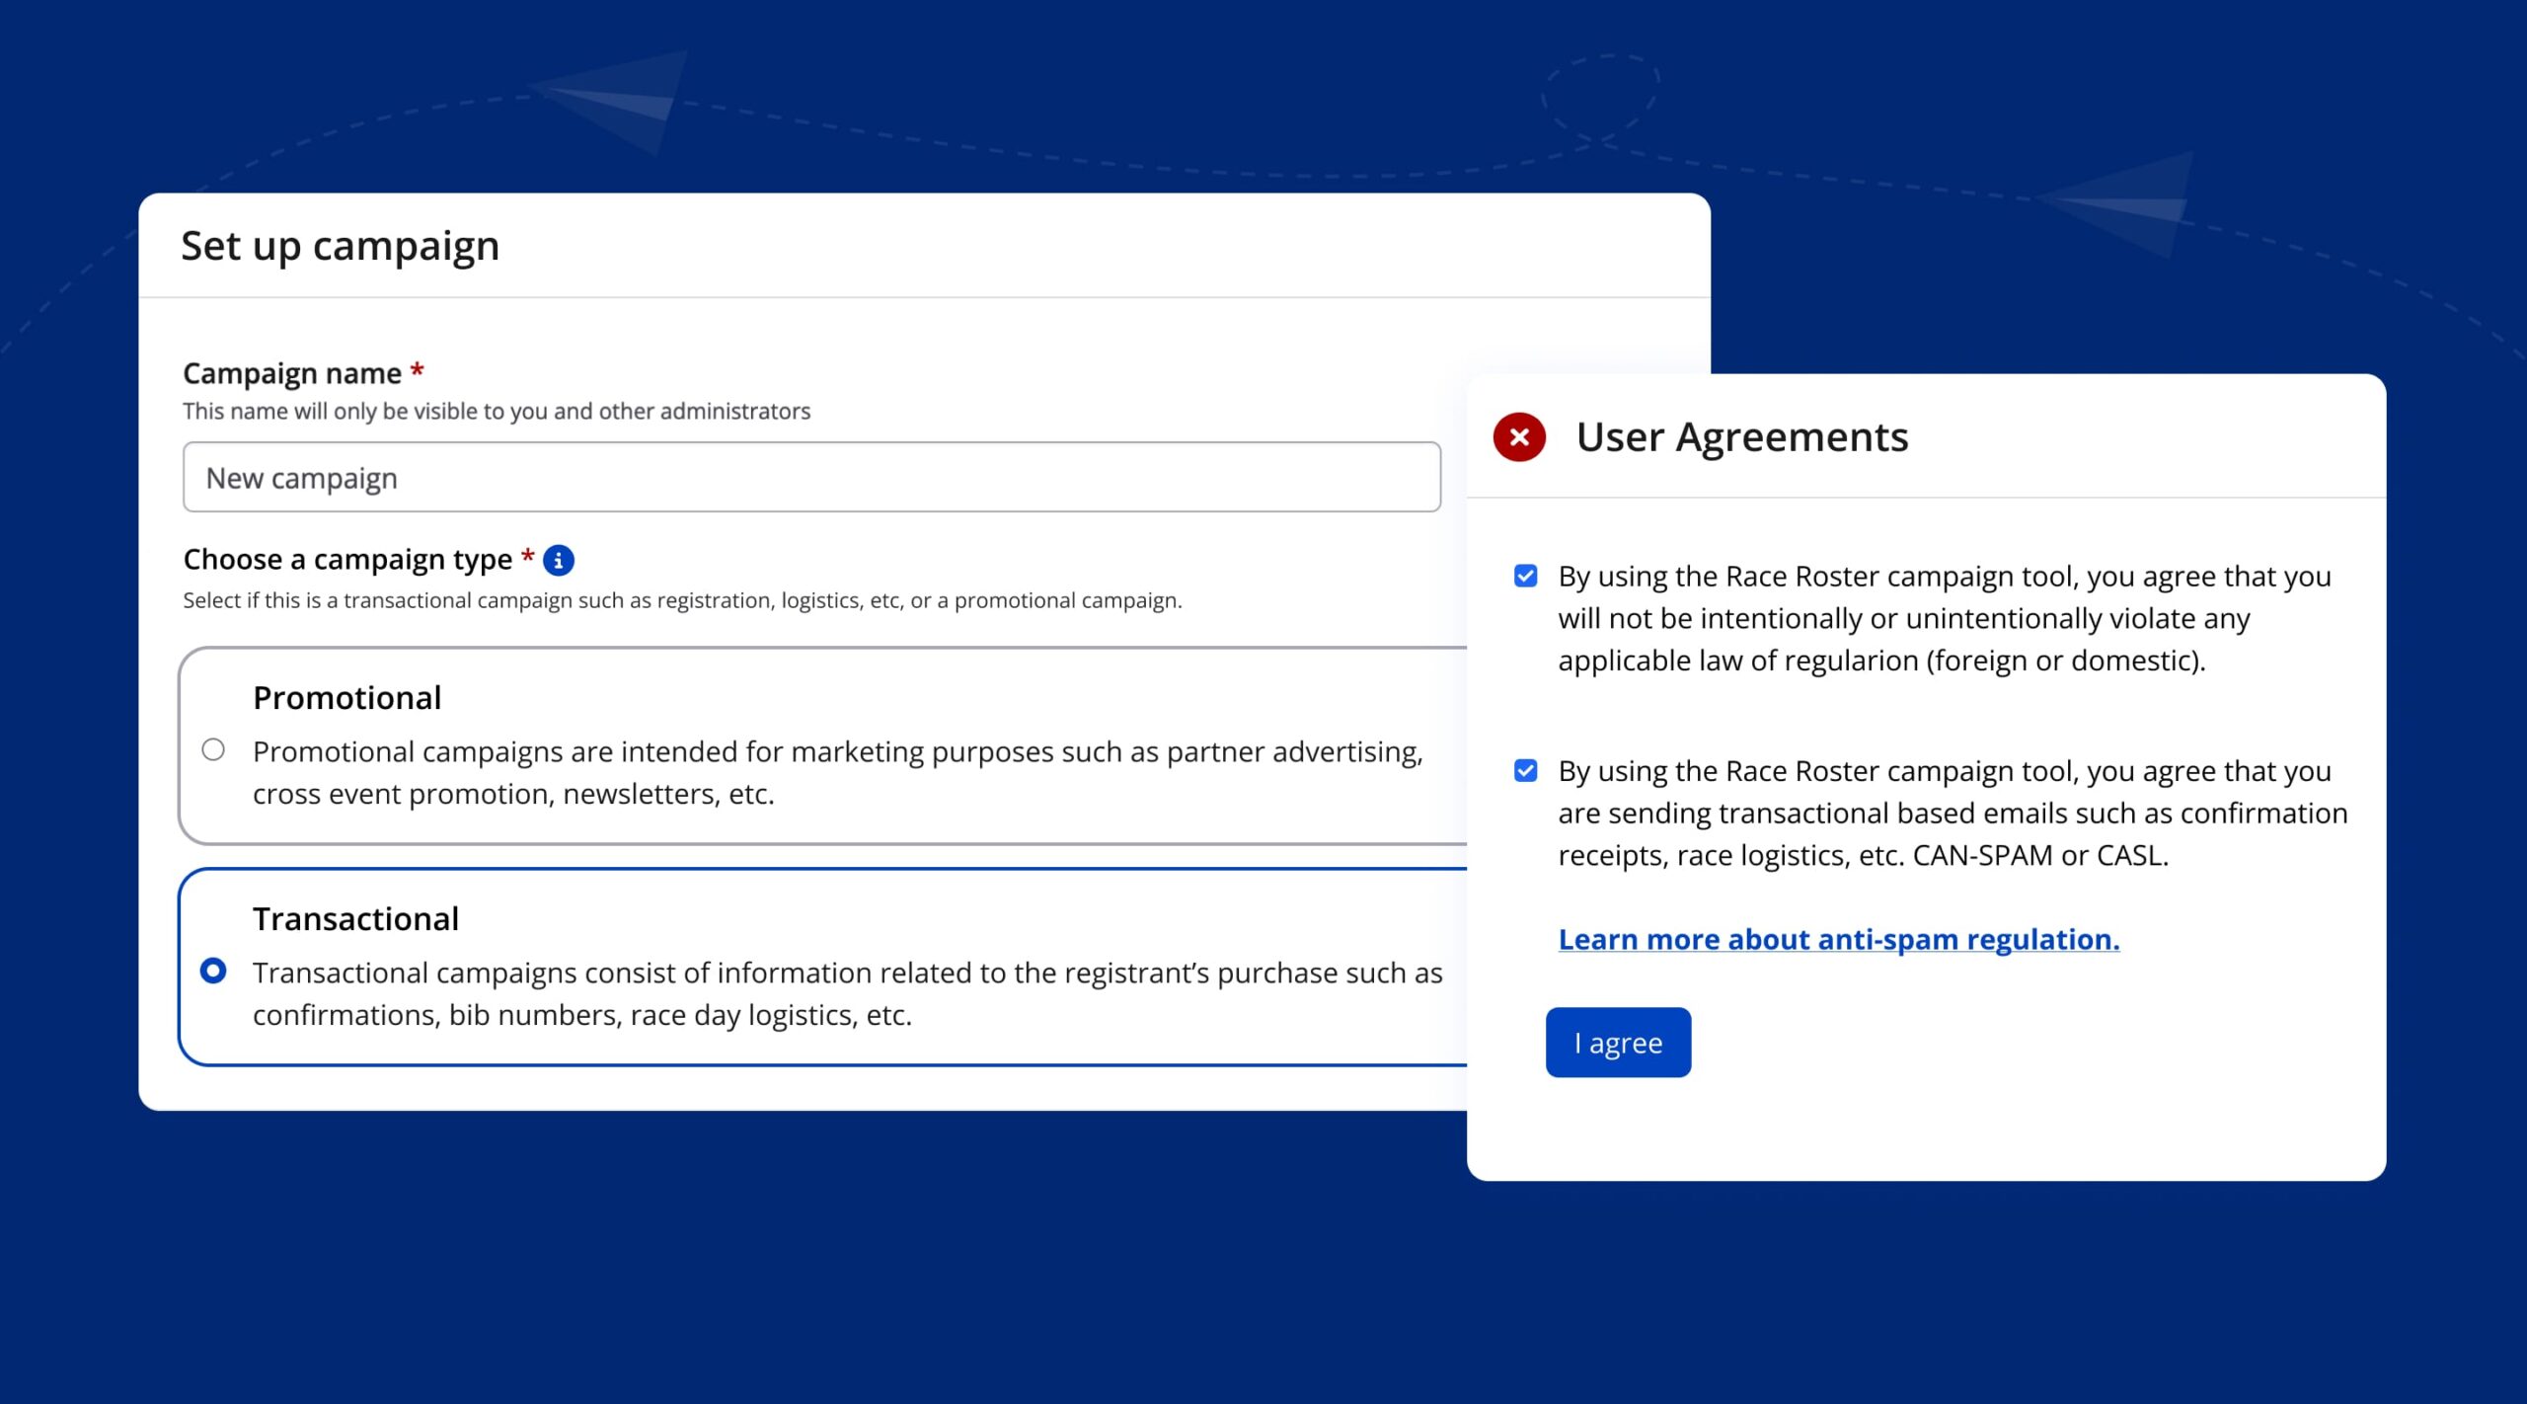Uncheck the transactional emails agreement checkbox
2527x1404 pixels.
tap(1525, 771)
